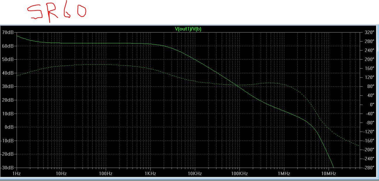Click the 50dB left axis label
This screenshot has width=379, height=181.
(x=8, y=59)
